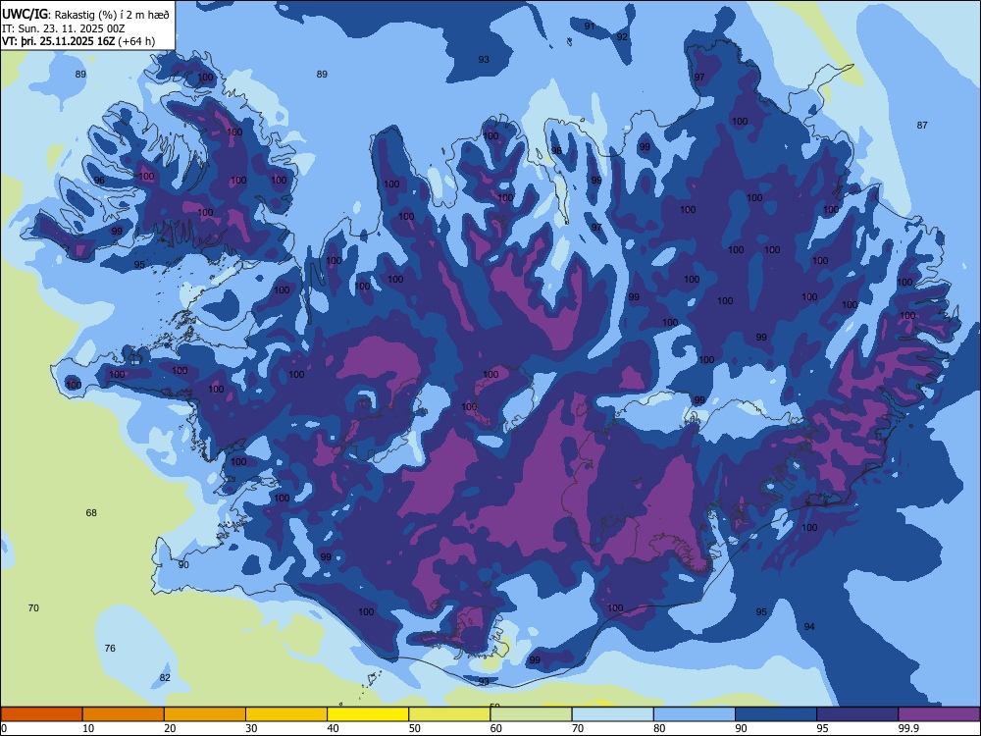Select the medium blue 80-90 legend swatch
Viewport: 981px width, 736px height.
695,714
